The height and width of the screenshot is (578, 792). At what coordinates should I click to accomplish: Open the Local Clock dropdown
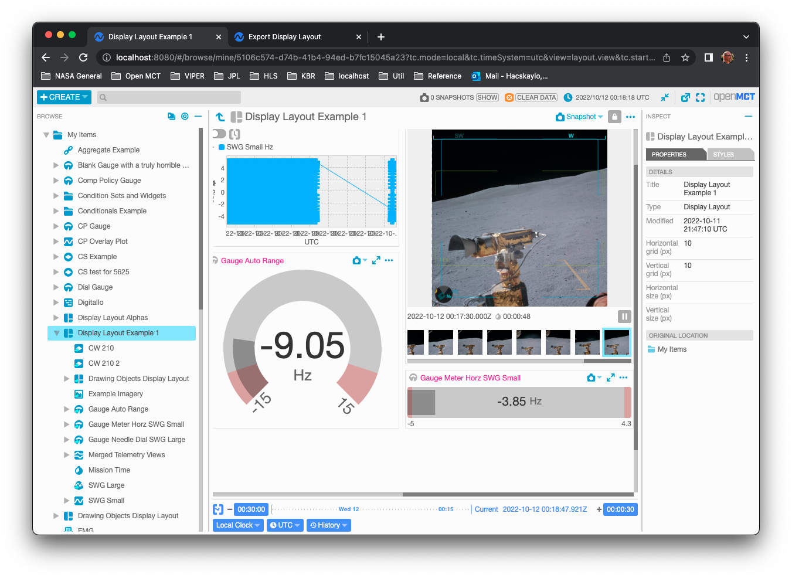point(237,525)
